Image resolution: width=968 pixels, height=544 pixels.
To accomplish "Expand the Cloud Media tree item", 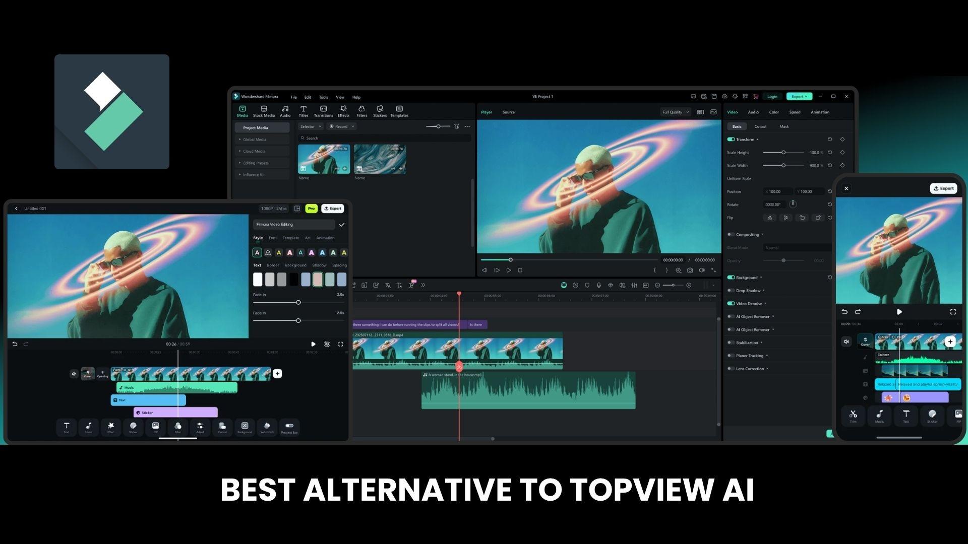I will [x=262, y=151].
